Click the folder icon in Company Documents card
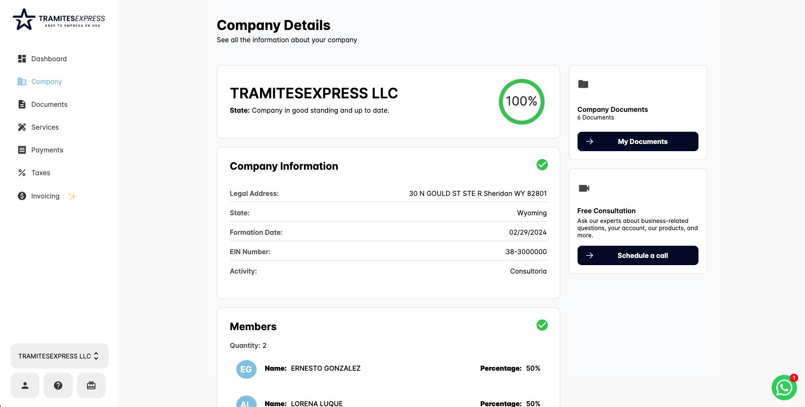 (583, 84)
